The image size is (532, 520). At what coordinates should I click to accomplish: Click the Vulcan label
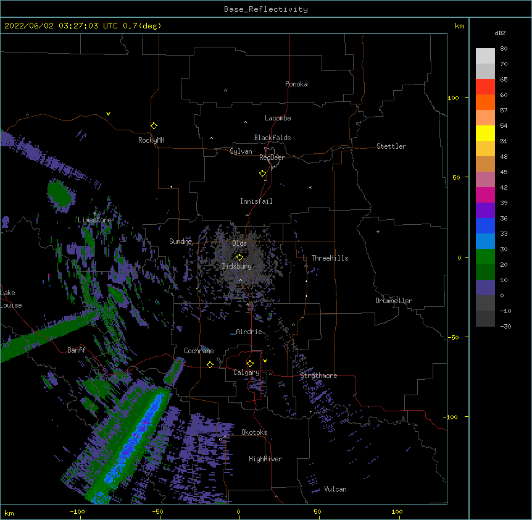[x=335, y=489]
